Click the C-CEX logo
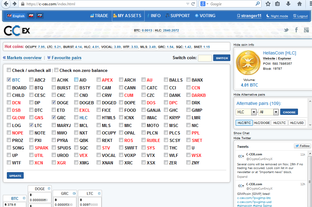 click(17, 31)
